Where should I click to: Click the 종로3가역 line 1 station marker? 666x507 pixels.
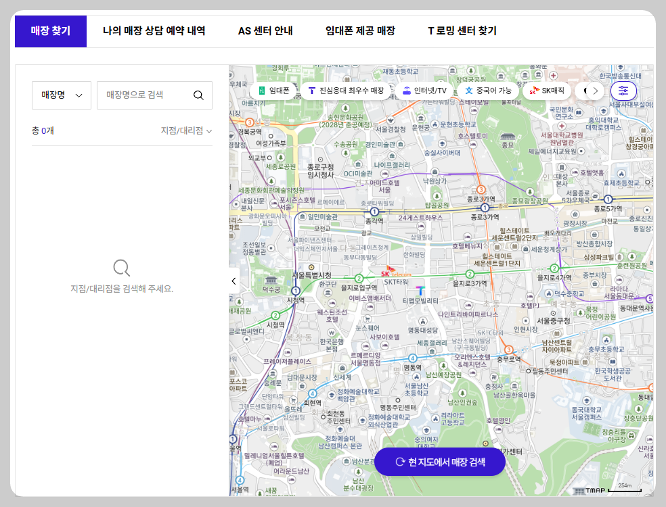pos(485,208)
